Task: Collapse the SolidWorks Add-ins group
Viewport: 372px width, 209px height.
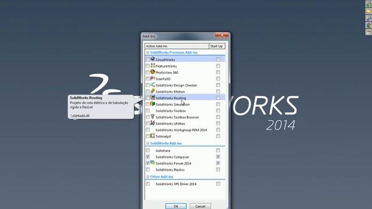Action: [x=148, y=143]
